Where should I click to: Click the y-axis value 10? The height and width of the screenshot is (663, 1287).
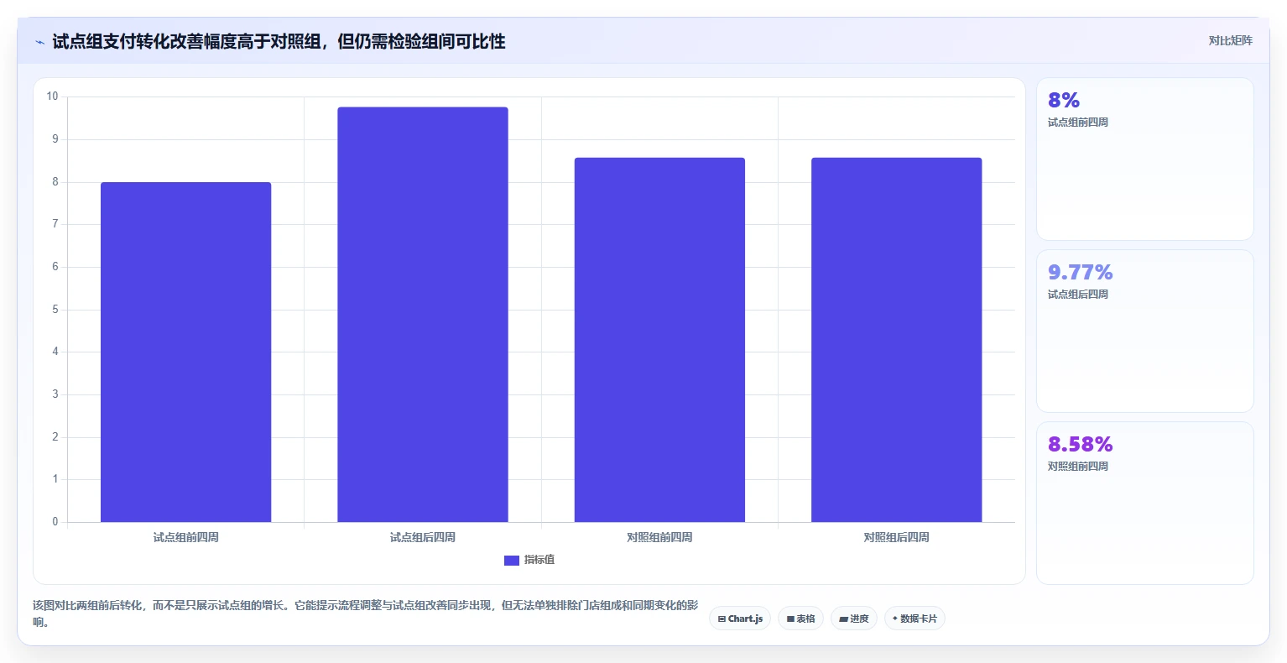point(52,97)
